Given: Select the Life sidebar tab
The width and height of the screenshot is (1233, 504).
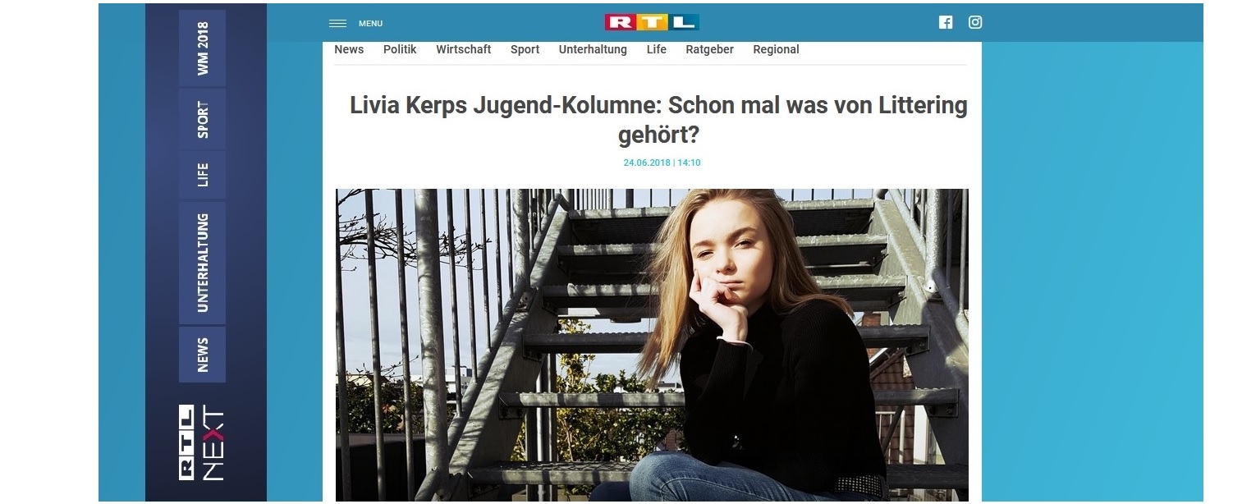Looking at the screenshot, I should coord(202,175).
